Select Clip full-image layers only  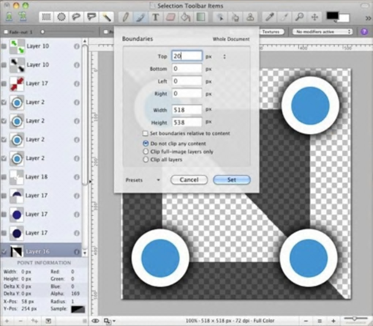point(146,152)
